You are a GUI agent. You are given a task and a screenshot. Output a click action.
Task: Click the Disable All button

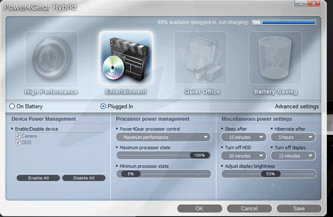coord(84,178)
